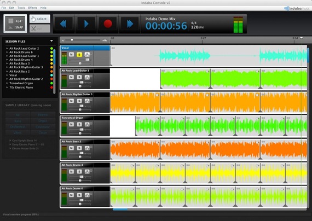Solo the Alt Rock Drums 6 track

[79, 195]
